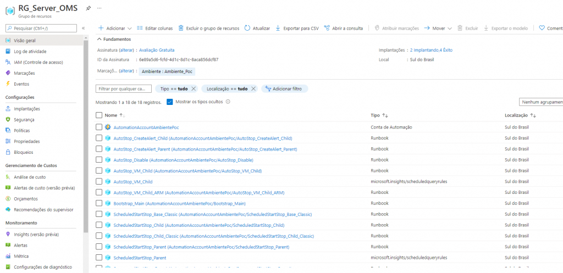
Task: Remove the Localização == tudo filter
Action: [x=253, y=88]
